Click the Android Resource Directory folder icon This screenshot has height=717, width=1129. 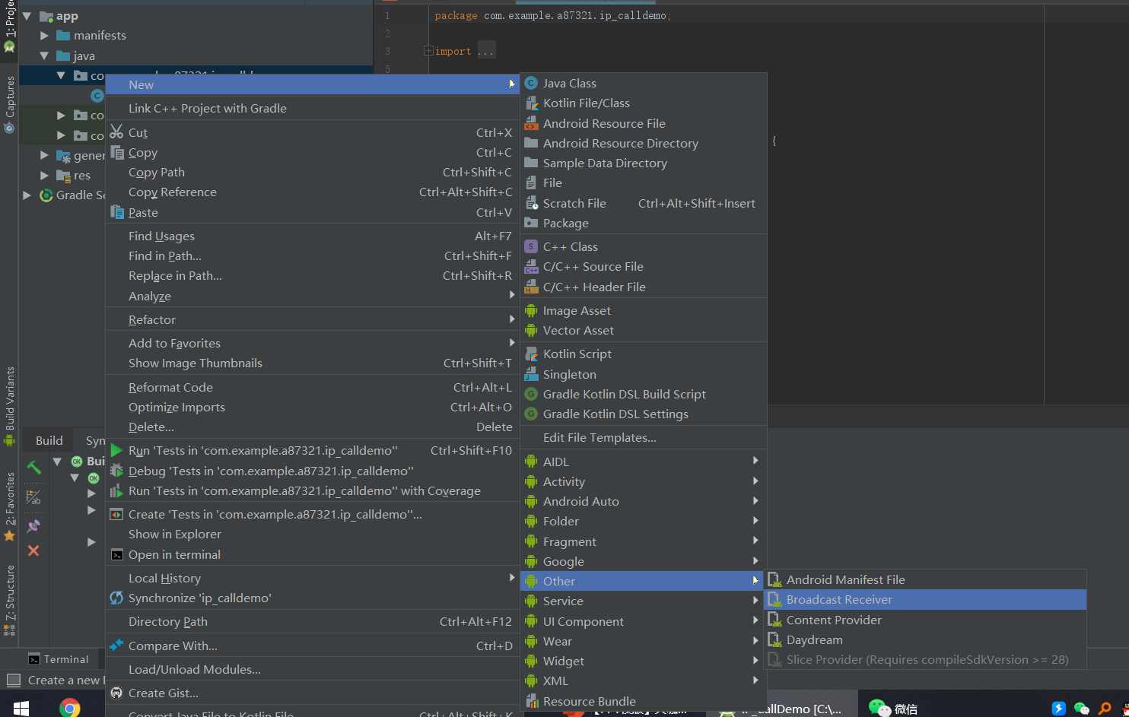click(531, 143)
